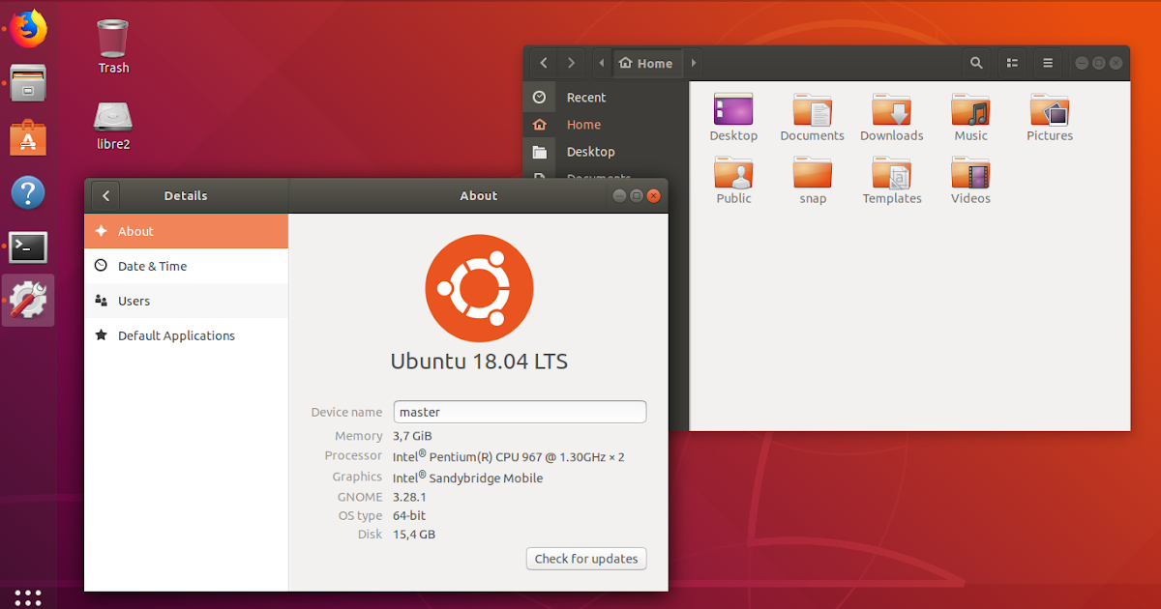Click the processor value Pentium(R) CPU 967
Image resolution: width=1161 pixels, height=609 pixels.
tap(509, 456)
